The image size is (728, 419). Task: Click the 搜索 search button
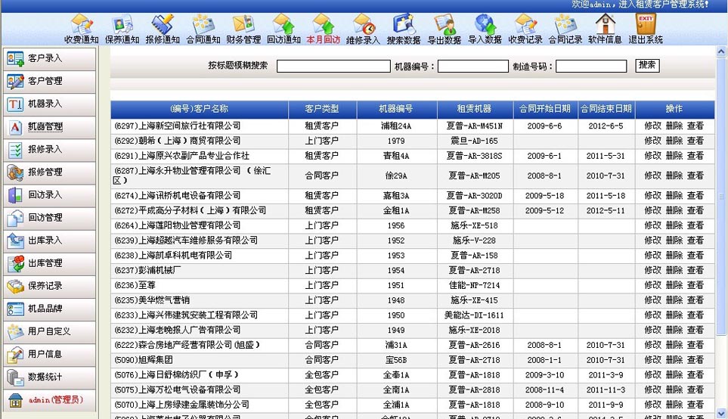pyautogui.click(x=647, y=66)
